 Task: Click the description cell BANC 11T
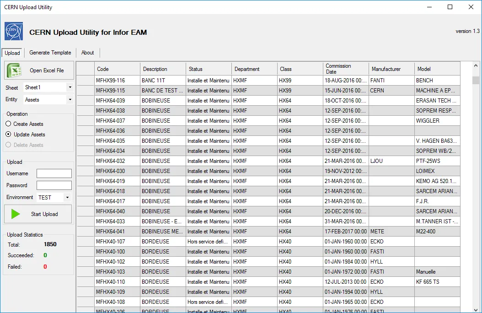(163, 80)
